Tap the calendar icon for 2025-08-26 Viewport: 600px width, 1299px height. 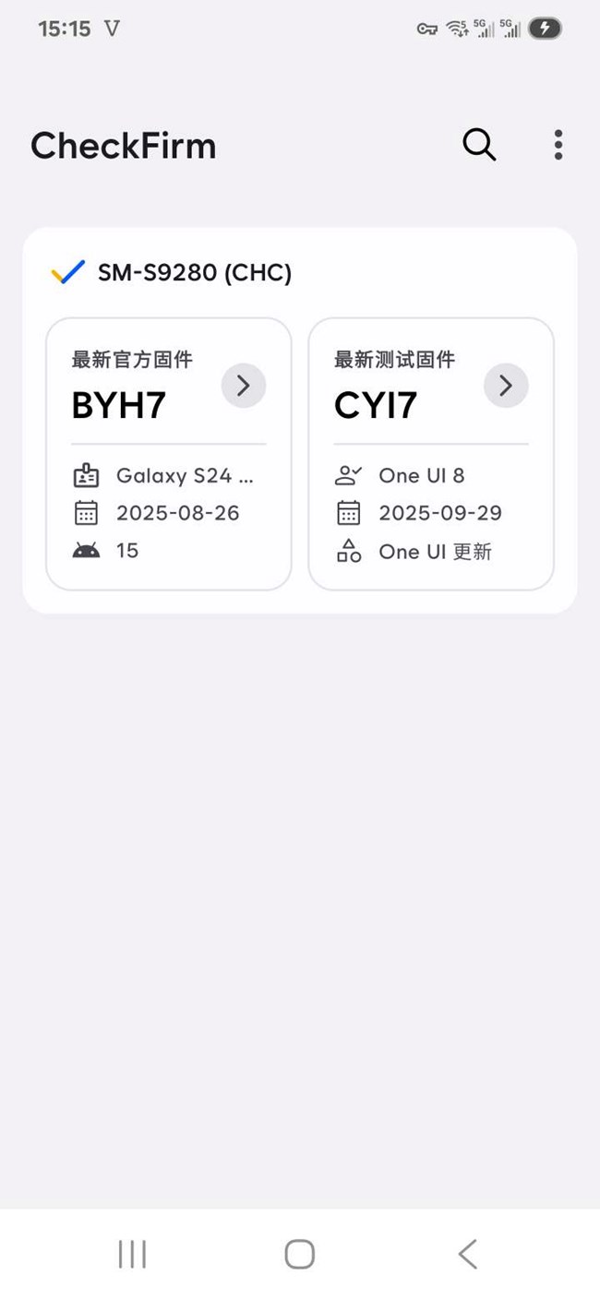(86, 513)
